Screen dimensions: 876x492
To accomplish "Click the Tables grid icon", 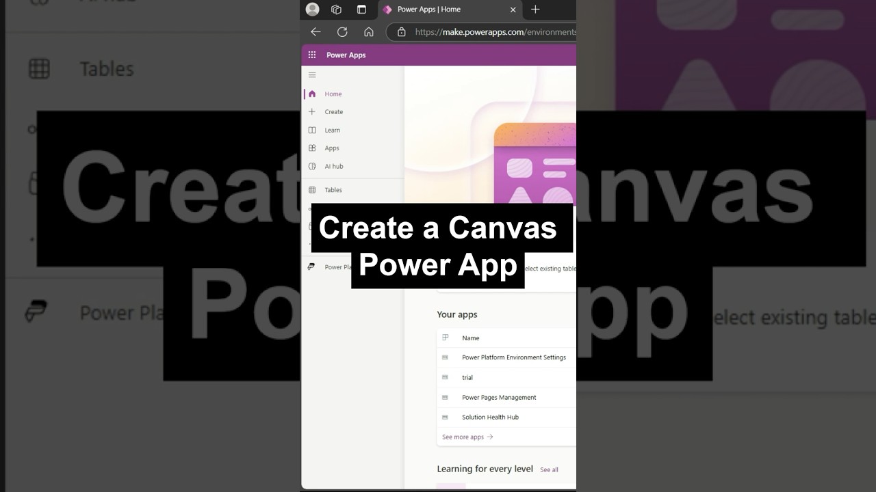I will (312, 190).
